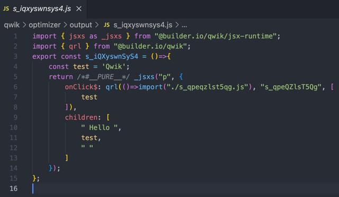Click the onClick$ property name
339x197 pixels.
pyautogui.click(x=81, y=87)
